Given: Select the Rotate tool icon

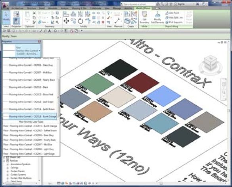Looking at the screenshot, I should [x=81, y=21].
